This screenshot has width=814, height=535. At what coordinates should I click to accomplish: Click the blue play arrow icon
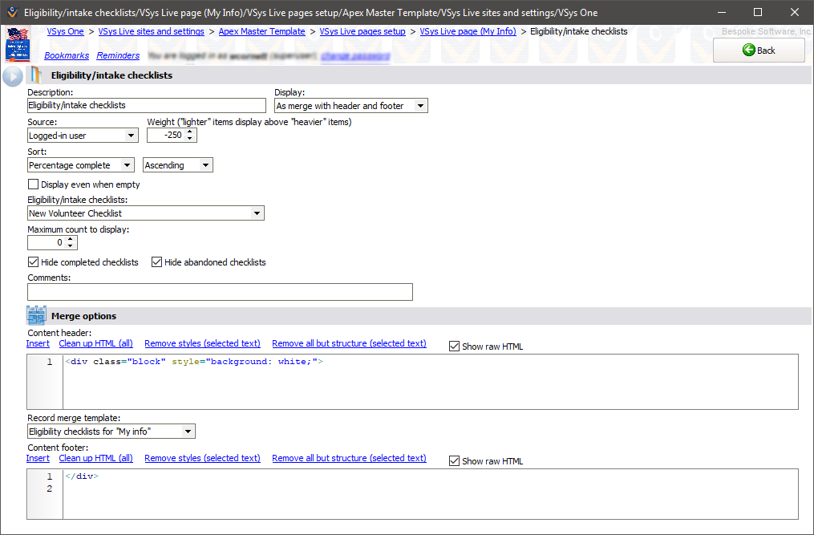pos(13,76)
